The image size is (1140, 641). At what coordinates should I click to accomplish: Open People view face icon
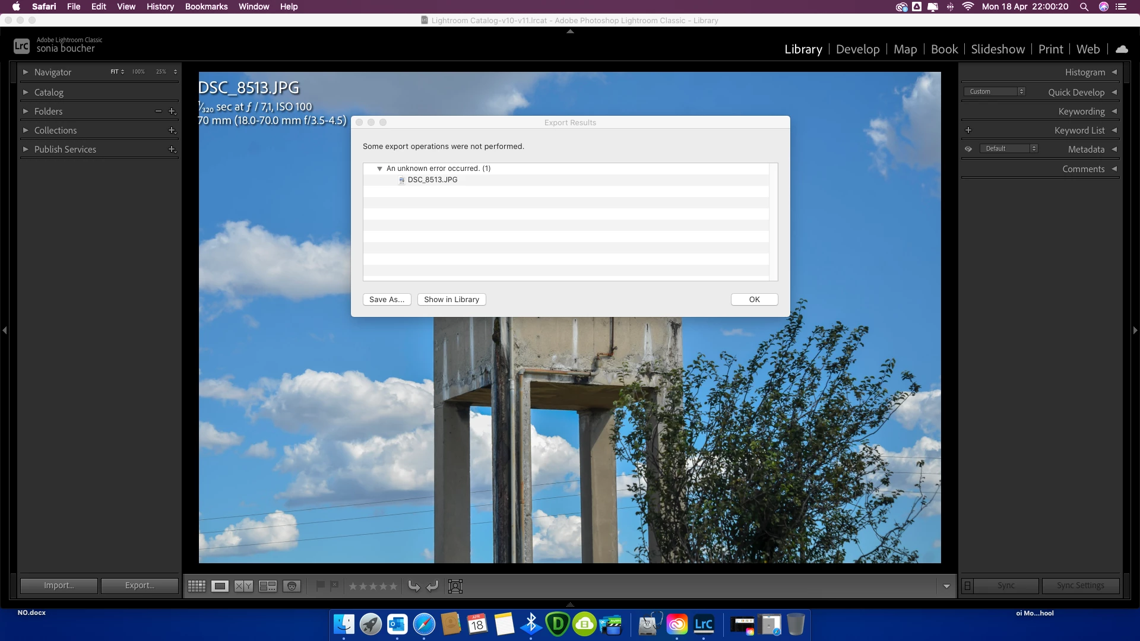pyautogui.click(x=292, y=586)
